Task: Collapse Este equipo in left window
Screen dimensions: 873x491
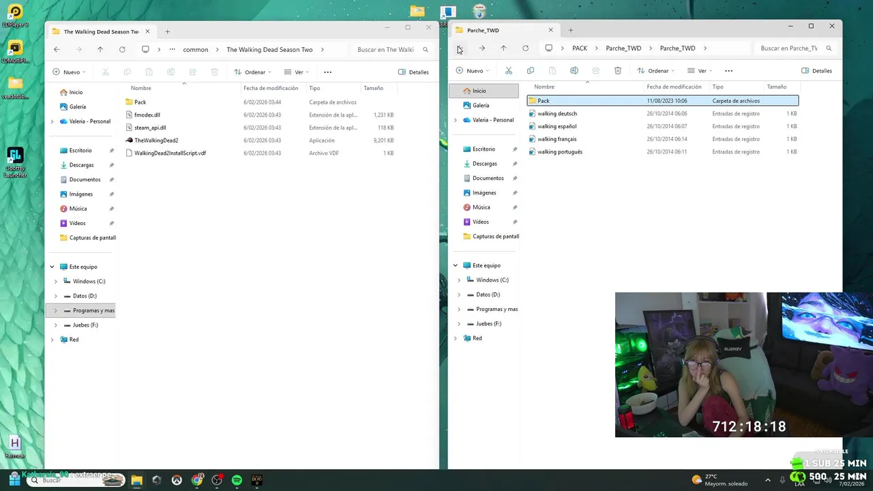Action: point(52,267)
